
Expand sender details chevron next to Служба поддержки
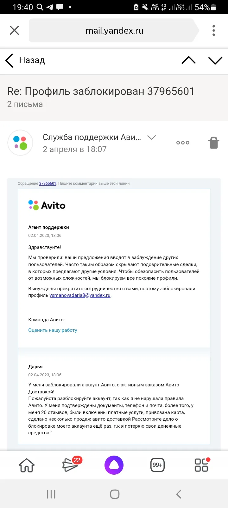point(152,137)
